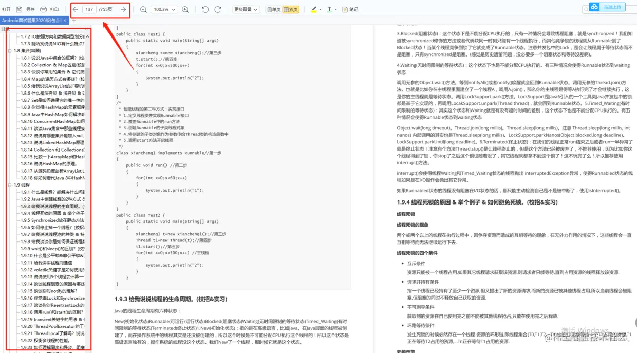Open outline item 1.9.2 Java中创建线程的2种方式
The height and width of the screenshot is (353, 637).
[52, 199]
